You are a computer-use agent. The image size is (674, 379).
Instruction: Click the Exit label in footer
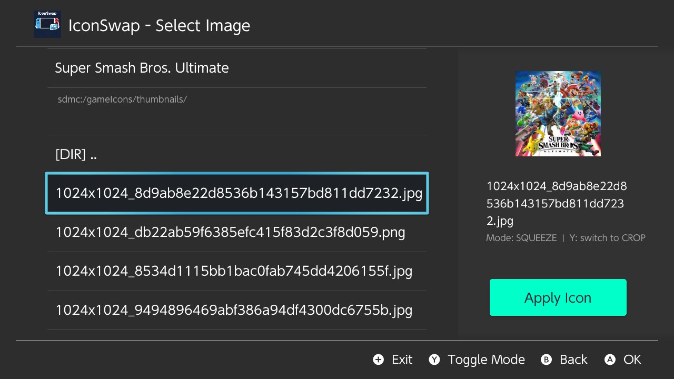[402, 360]
